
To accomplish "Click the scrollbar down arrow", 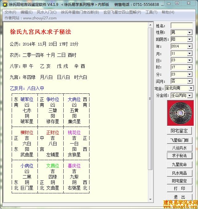I will pos(150,199).
